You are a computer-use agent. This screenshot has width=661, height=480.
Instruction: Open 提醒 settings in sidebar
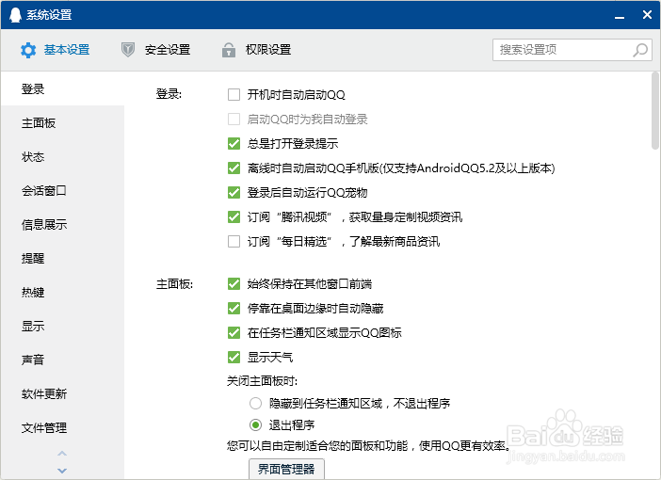(x=62, y=258)
